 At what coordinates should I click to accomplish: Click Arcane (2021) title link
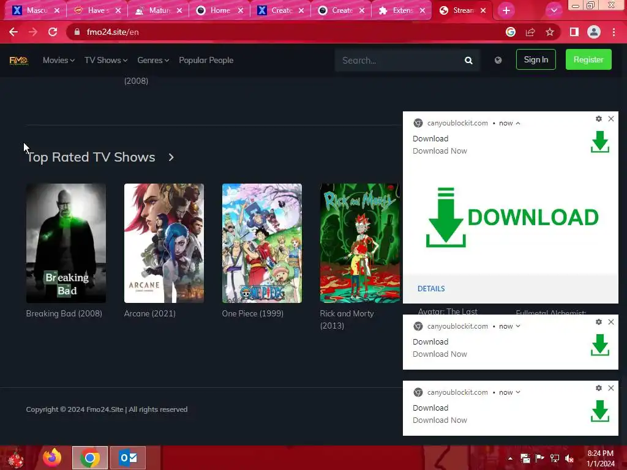coord(149,314)
